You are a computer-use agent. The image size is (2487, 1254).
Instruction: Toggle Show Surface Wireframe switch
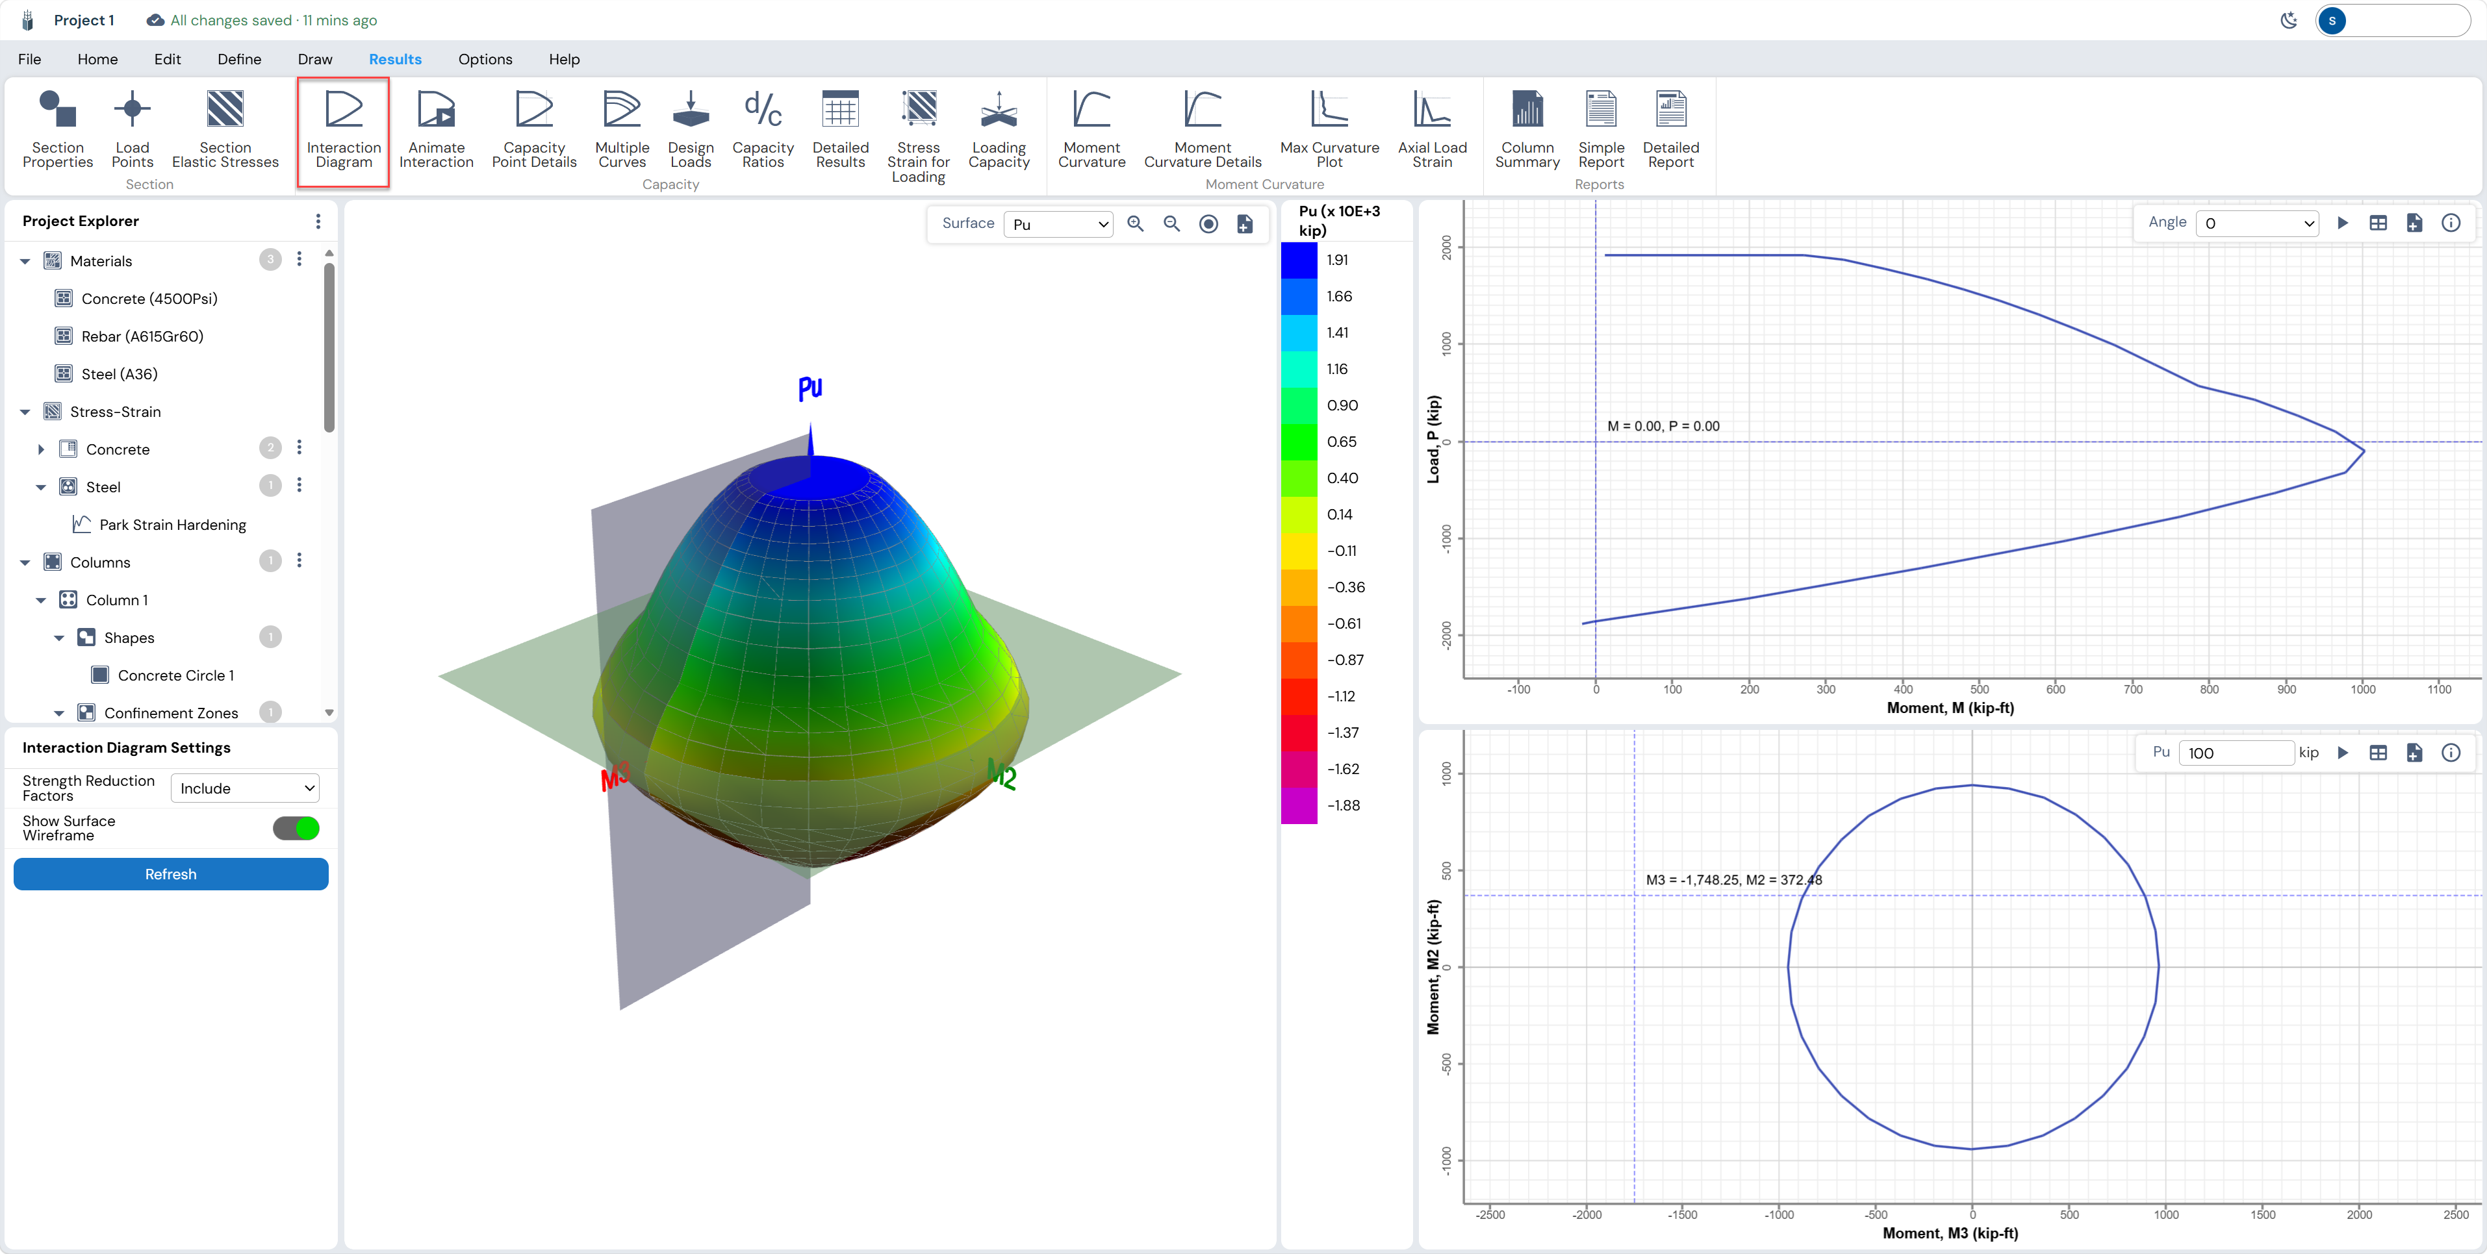296,828
